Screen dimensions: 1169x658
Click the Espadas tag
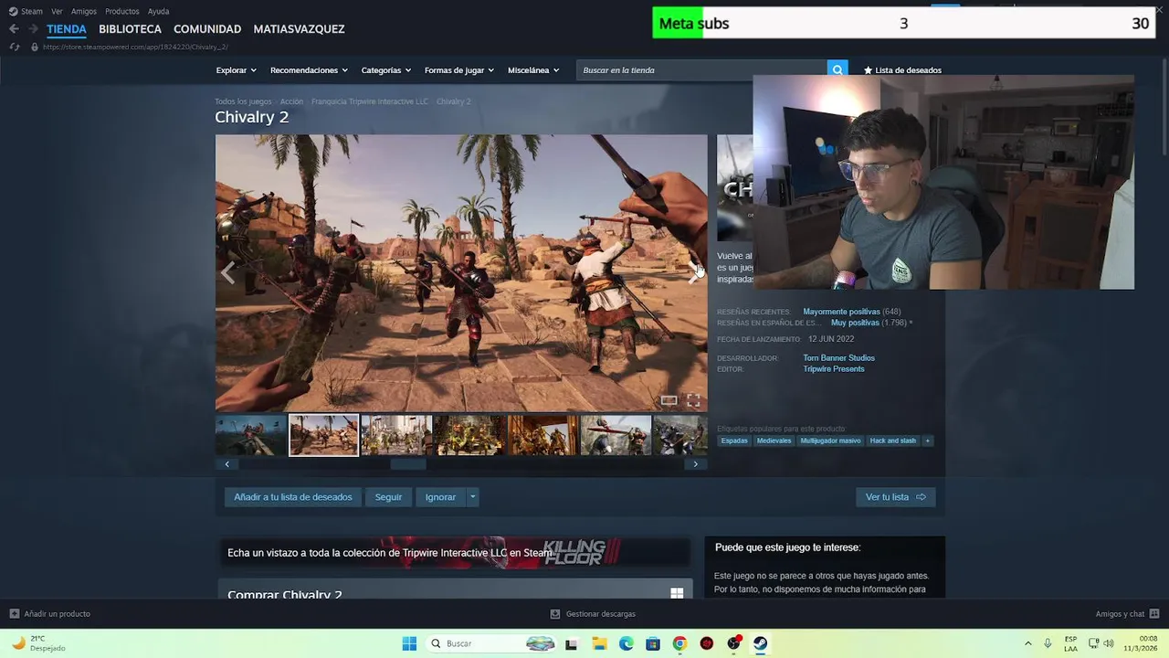(x=734, y=440)
